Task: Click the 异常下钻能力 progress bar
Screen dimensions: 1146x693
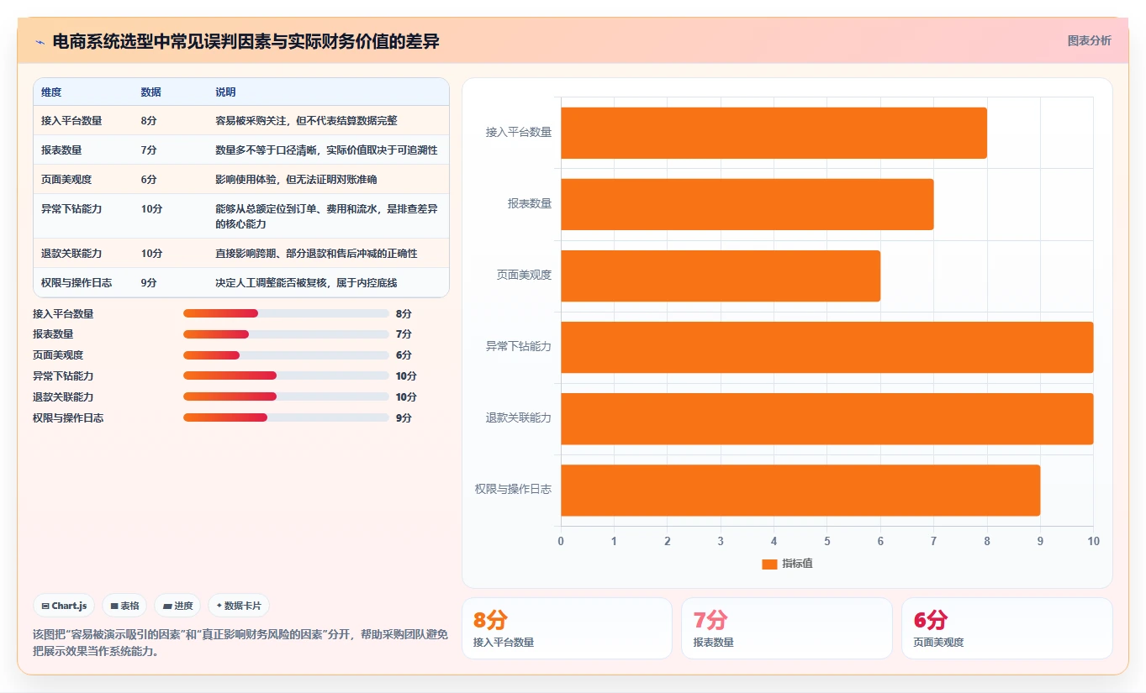Action: pyautogui.click(x=286, y=375)
